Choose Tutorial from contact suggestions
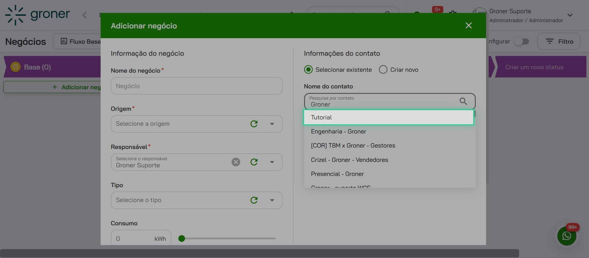 point(389,117)
